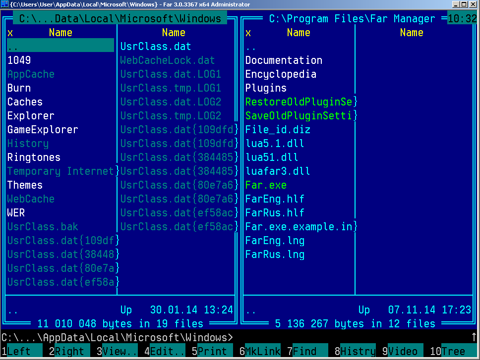Click the parent directory '..' entry in right panel list
The width and height of the screenshot is (480, 360).
[x=251, y=48]
